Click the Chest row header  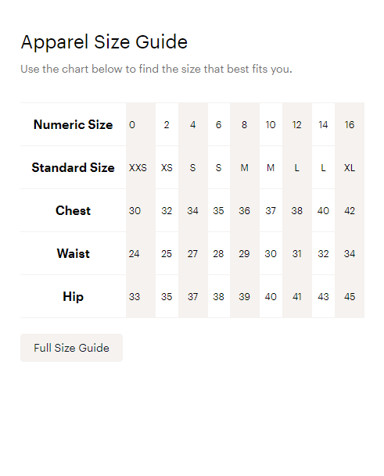(x=74, y=210)
